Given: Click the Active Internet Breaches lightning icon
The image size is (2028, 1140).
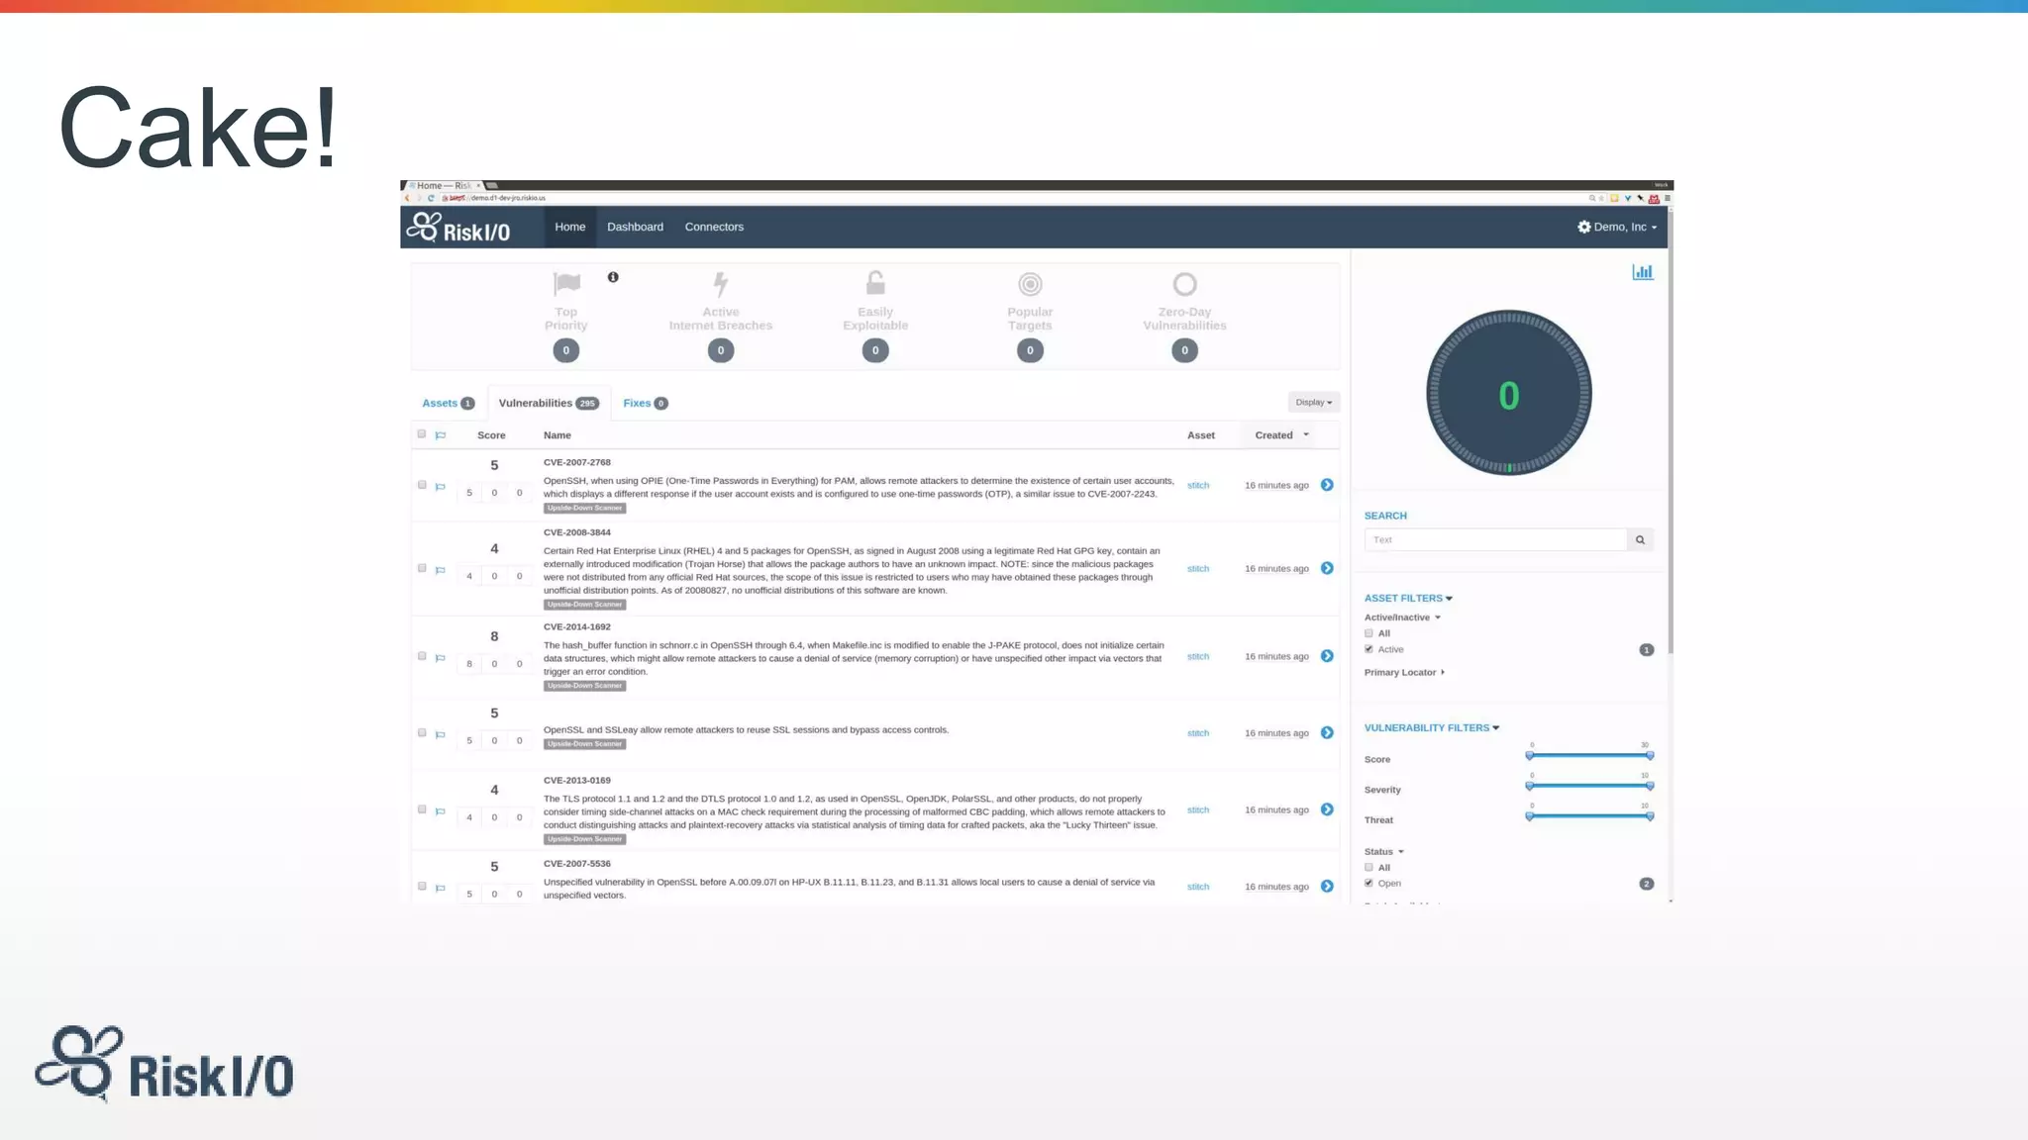Looking at the screenshot, I should click(x=721, y=284).
